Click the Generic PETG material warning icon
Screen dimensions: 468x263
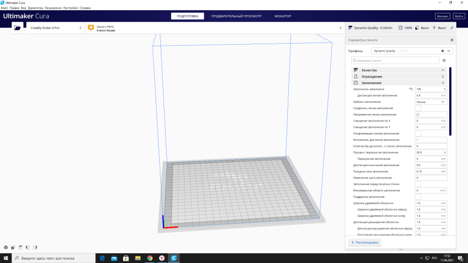point(91,28)
